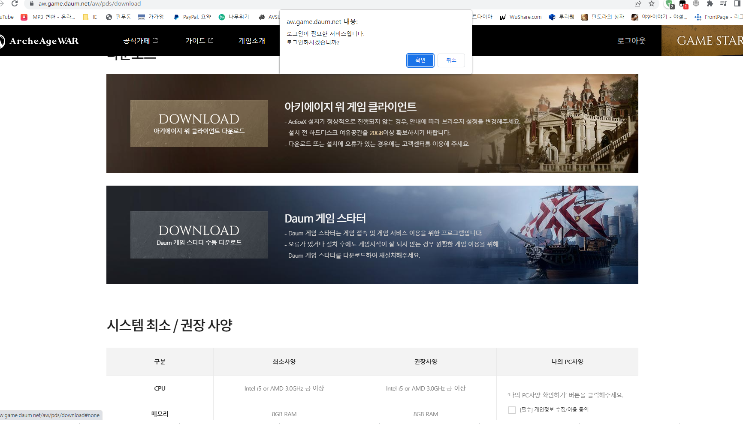Click the lock icon in the address bar
The width and height of the screenshot is (743, 424).
pyautogui.click(x=31, y=3)
